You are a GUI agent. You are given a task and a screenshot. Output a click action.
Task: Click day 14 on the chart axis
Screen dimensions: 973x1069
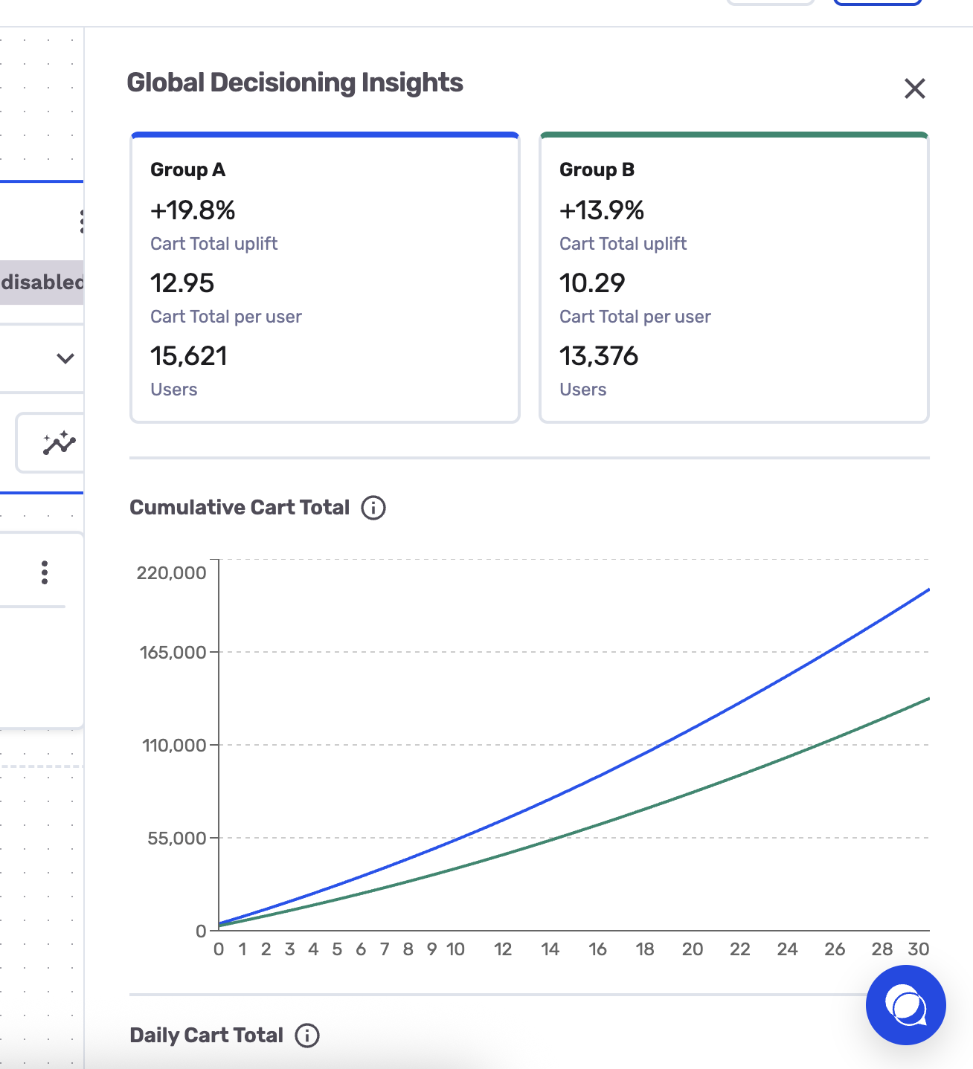tap(550, 949)
